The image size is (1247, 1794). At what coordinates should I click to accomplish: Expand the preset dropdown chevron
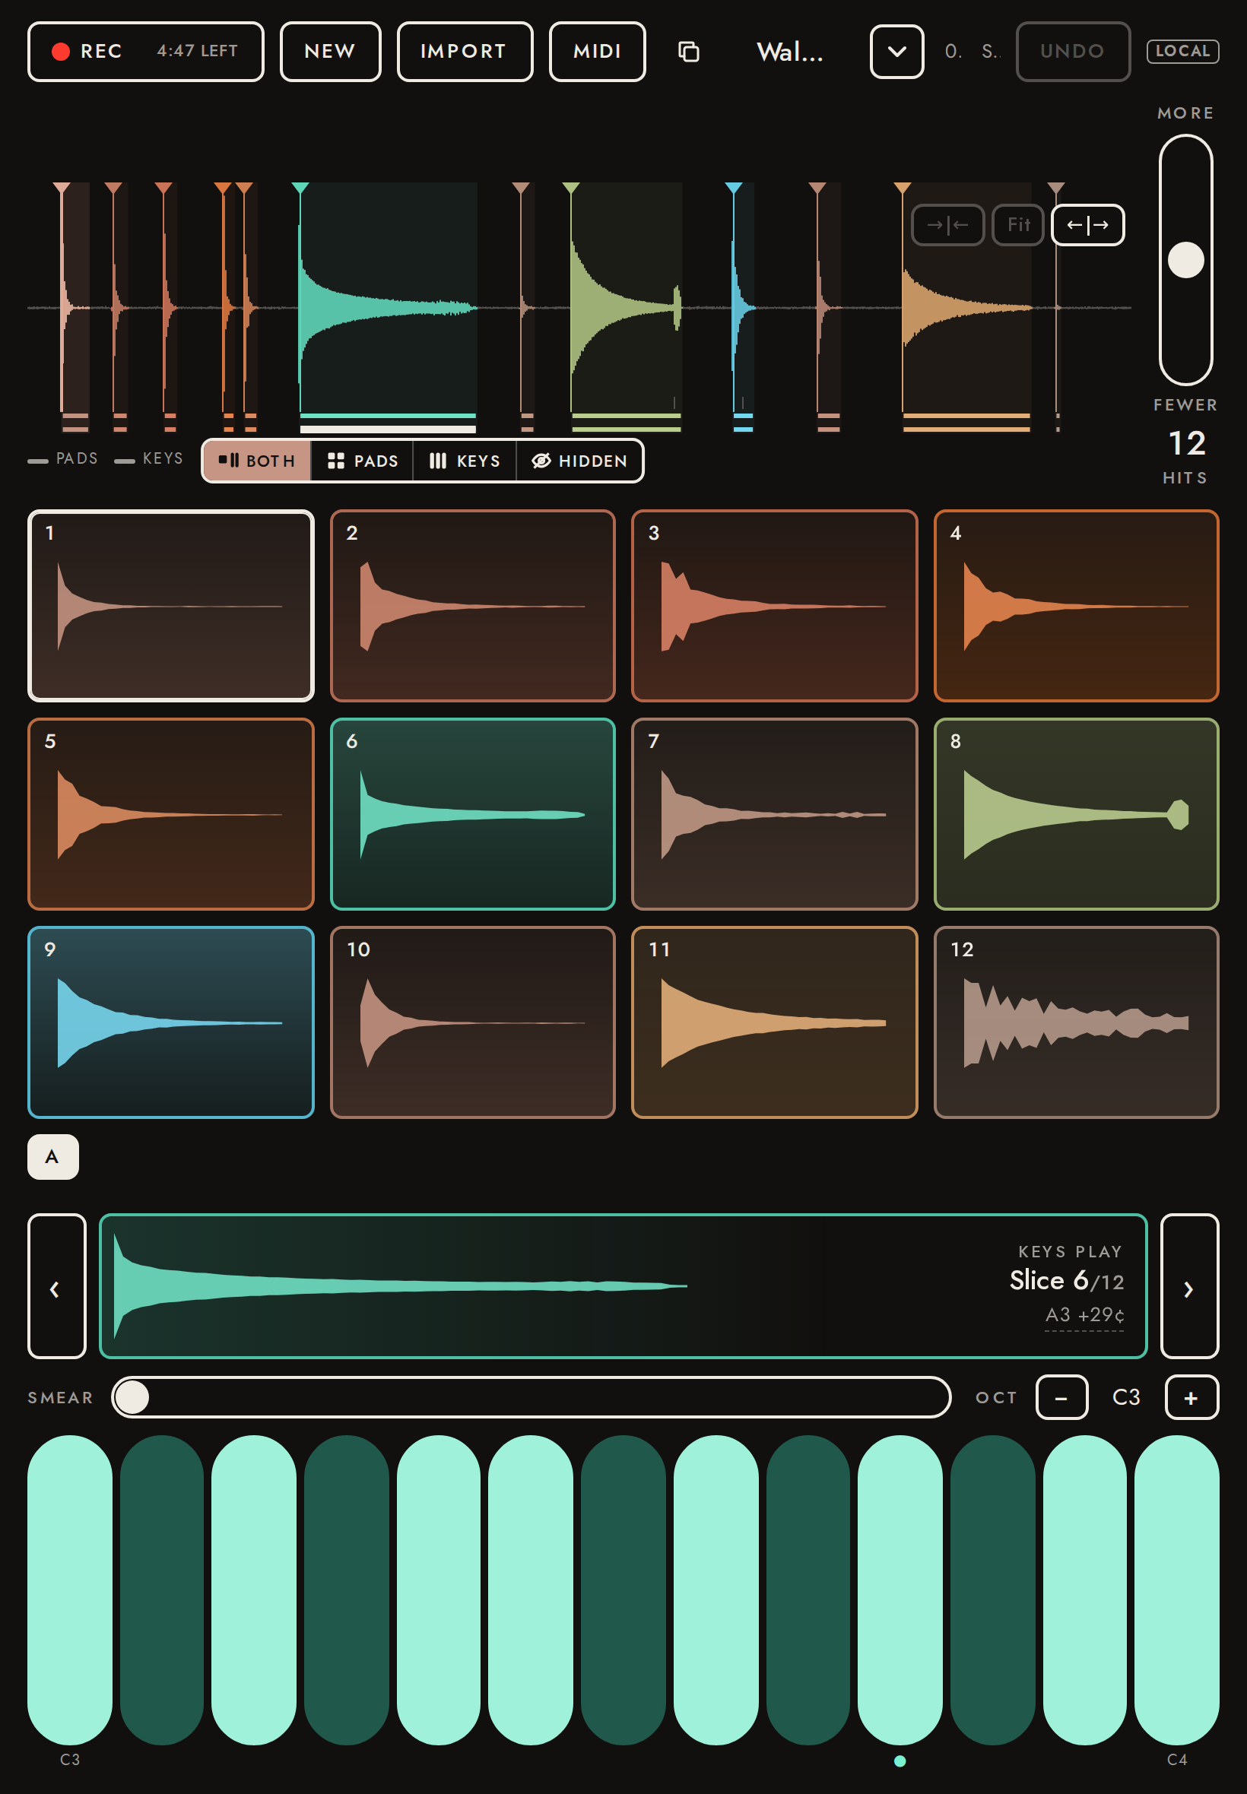coord(897,52)
